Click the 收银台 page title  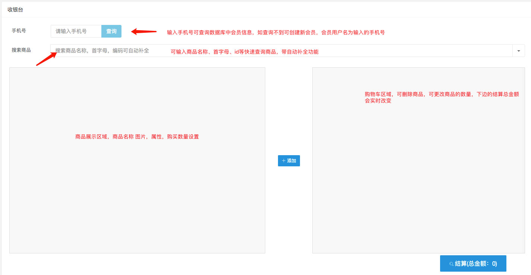click(15, 10)
